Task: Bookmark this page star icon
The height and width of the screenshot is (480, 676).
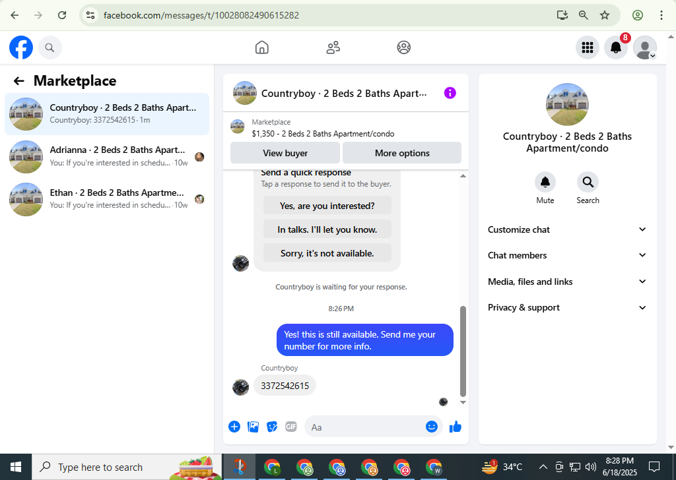Action: point(605,16)
